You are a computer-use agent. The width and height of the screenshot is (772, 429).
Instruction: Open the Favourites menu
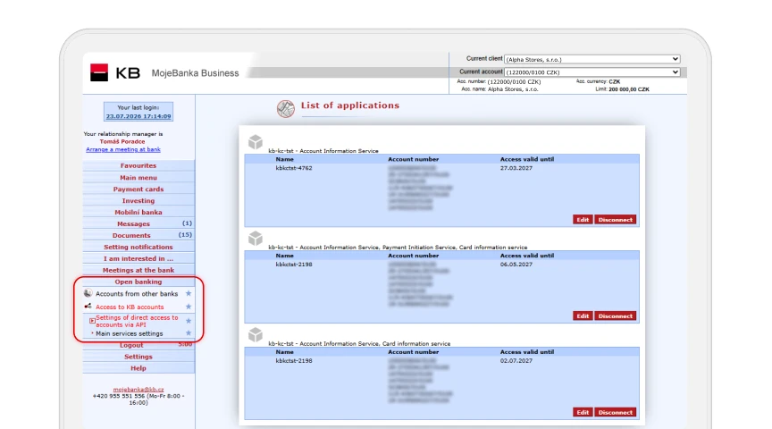[138, 165]
